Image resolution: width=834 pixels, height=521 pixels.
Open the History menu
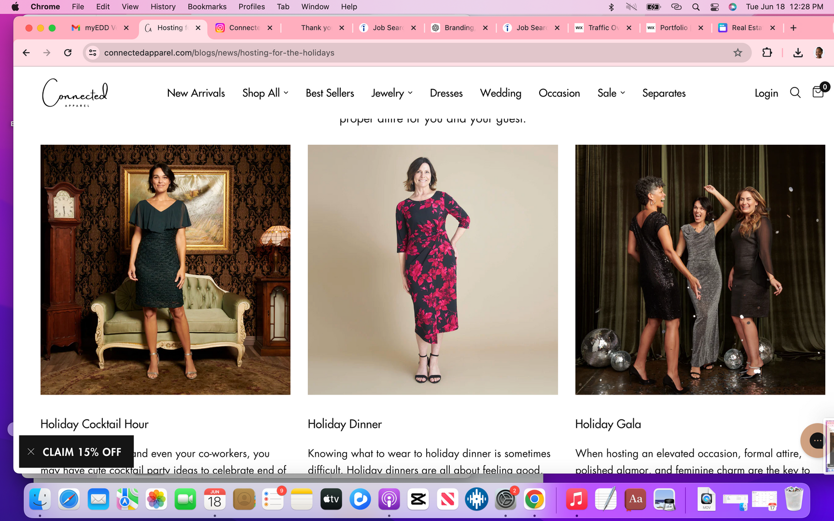pos(163,7)
